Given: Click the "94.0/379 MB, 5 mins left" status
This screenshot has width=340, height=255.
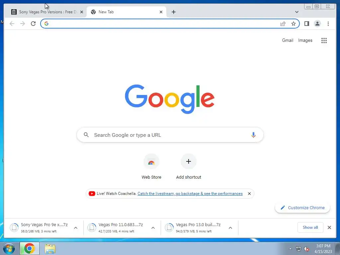Looking at the screenshot, I should point(194,231).
